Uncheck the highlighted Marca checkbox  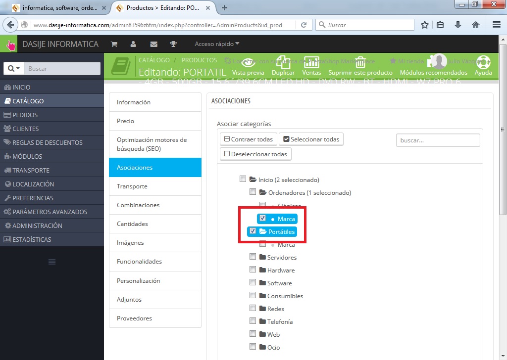pos(262,218)
